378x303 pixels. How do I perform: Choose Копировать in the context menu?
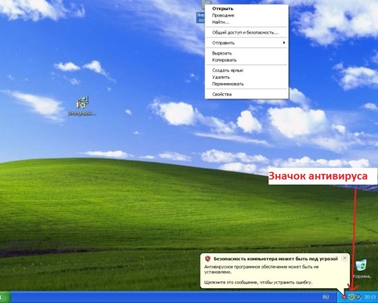click(x=246, y=60)
